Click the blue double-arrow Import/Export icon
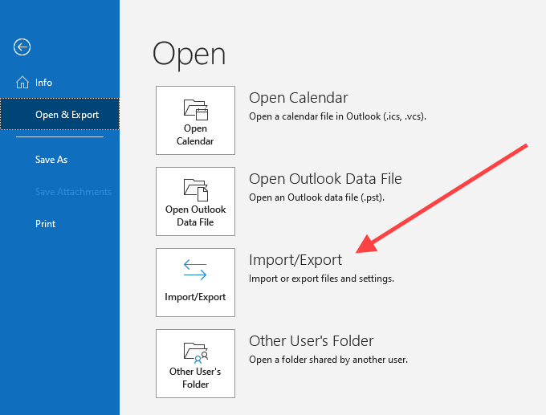 pyautogui.click(x=195, y=271)
